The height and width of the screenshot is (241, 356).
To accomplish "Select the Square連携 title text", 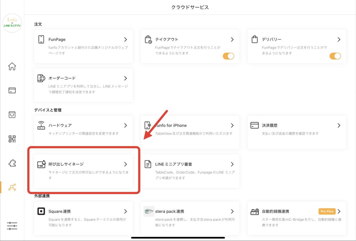I will click(59, 211).
